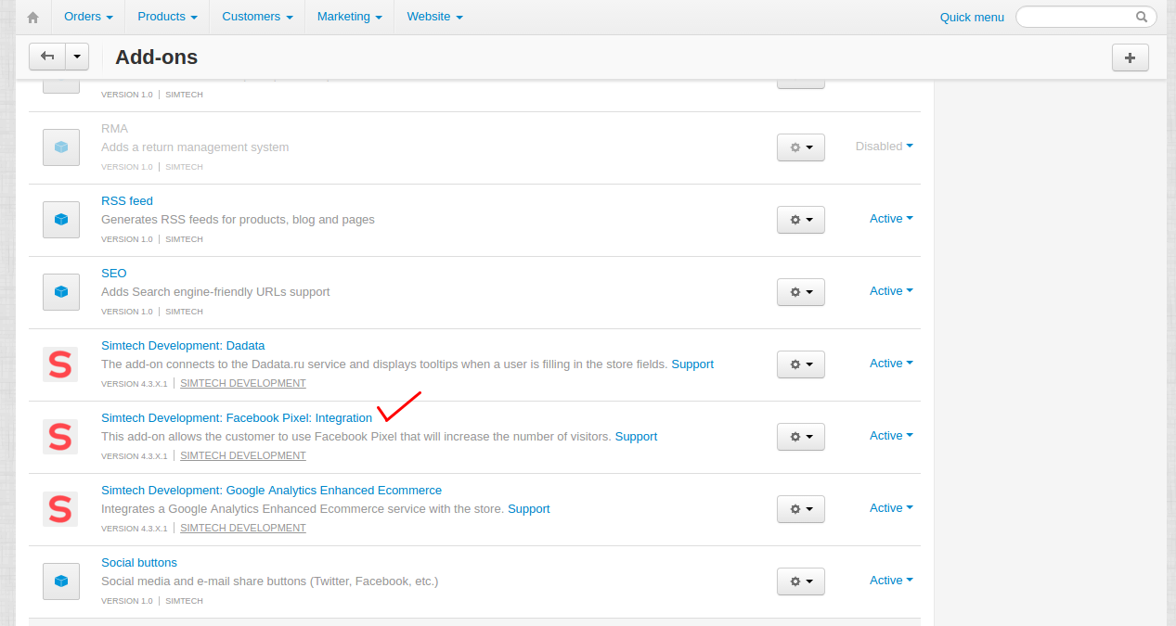Click the SEO add-on cube icon

(x=61, y=292)
